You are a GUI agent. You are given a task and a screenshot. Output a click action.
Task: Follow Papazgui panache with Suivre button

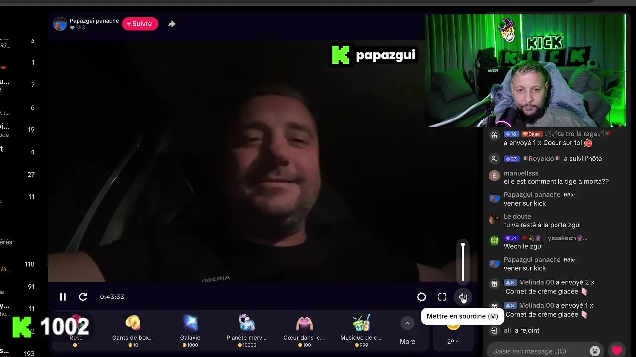tap(140, 24)
